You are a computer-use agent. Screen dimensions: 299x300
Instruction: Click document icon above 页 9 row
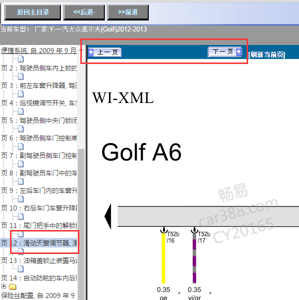pyautogui.click(x=21, y=181)
